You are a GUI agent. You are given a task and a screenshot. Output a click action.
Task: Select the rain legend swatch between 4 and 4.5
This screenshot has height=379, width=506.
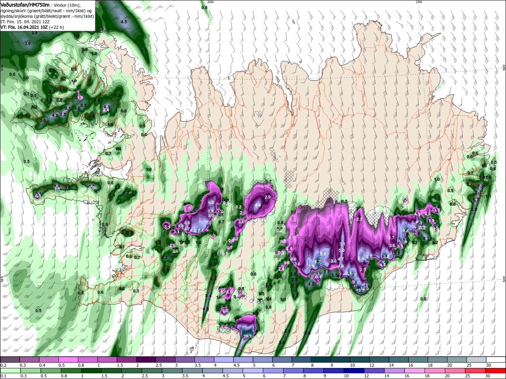213,370
